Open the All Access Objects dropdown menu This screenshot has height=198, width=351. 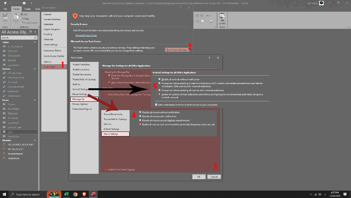[x=31, y=32]
